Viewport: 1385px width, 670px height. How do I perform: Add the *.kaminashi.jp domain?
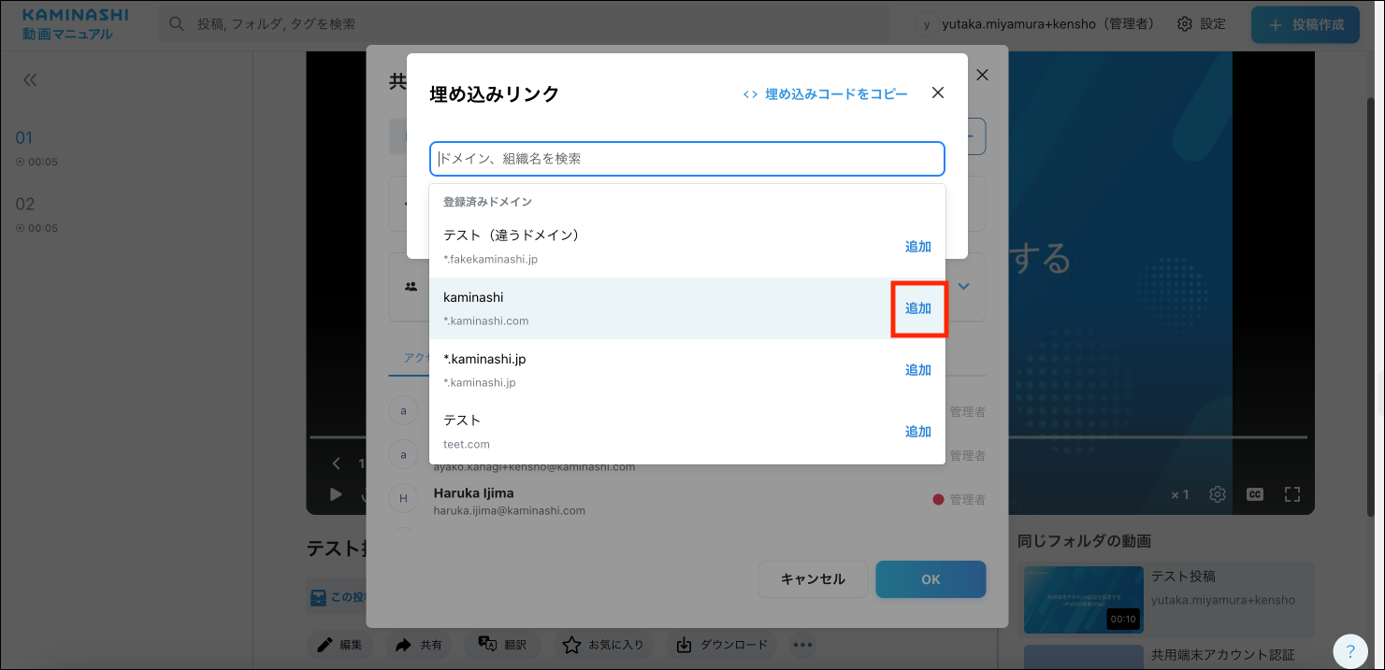tap(918, 370)
